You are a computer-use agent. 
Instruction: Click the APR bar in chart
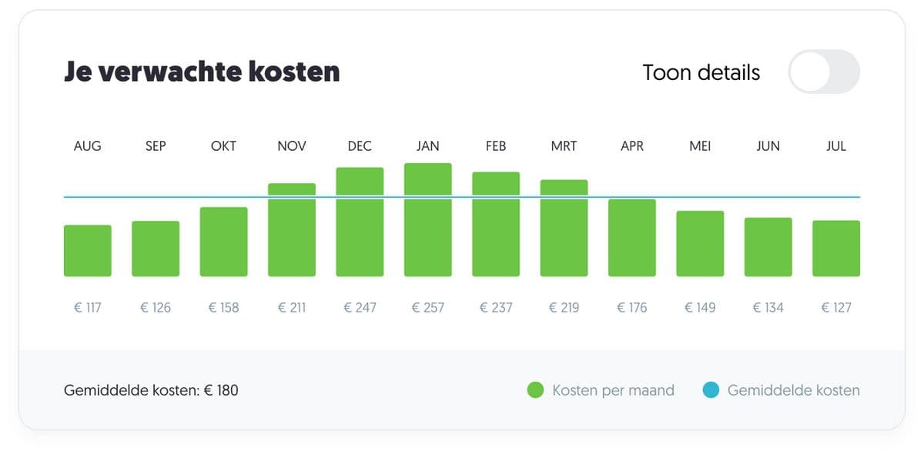click(631, 239)
